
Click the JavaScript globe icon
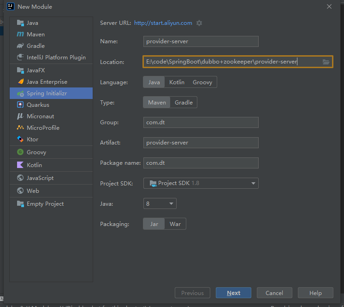click(x=20, y=178)
